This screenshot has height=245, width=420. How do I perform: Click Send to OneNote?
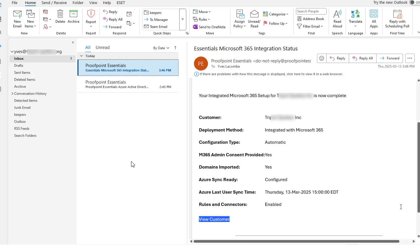point(209,27)
